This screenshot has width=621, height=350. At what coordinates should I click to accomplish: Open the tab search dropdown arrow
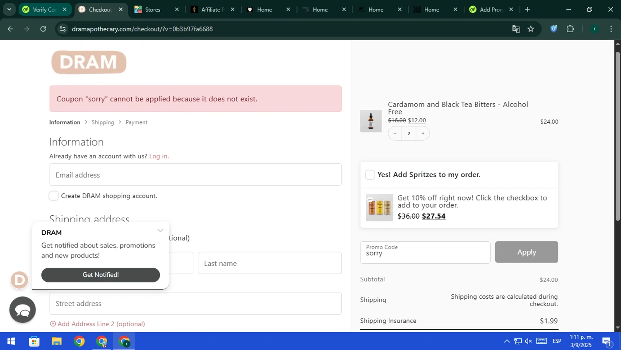point(9,10)
